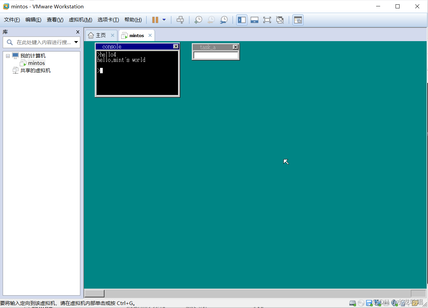Click the CD/DVD drive status icon
Image resolution: width=428 pixels, height=308 pixels.
[361, 303]
